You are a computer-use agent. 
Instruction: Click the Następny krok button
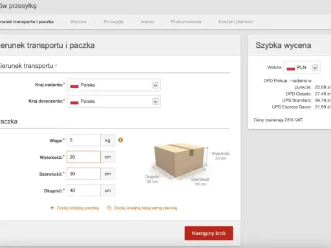(209, 233)
